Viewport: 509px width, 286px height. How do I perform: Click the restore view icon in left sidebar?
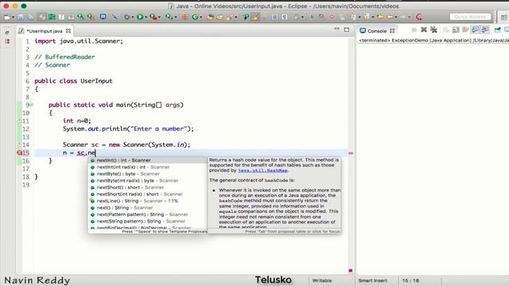(7, 32)
